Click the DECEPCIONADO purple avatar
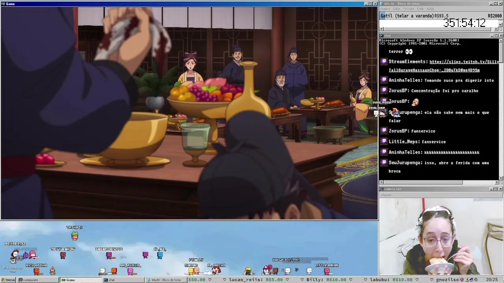The height and width of the screenshot is (283, 504). click(109, 255)
